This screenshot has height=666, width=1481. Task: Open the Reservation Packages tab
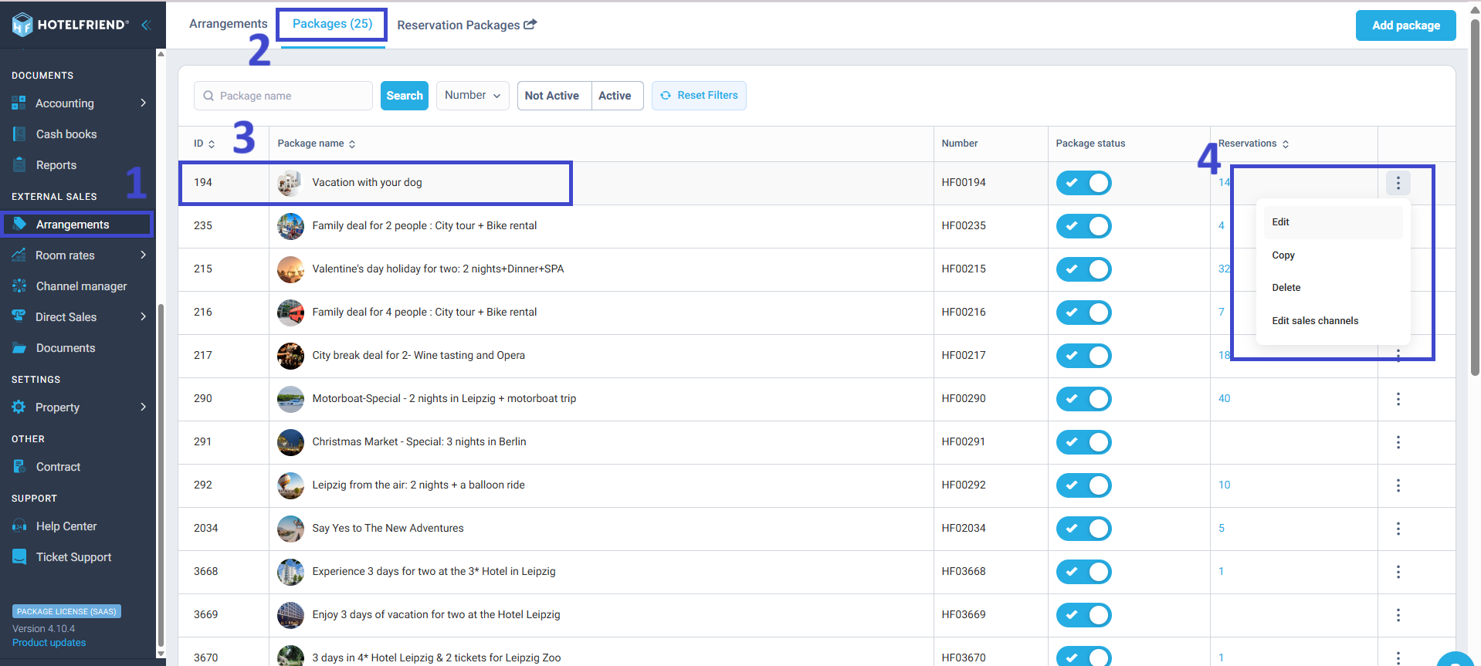(x=466, y=25)
